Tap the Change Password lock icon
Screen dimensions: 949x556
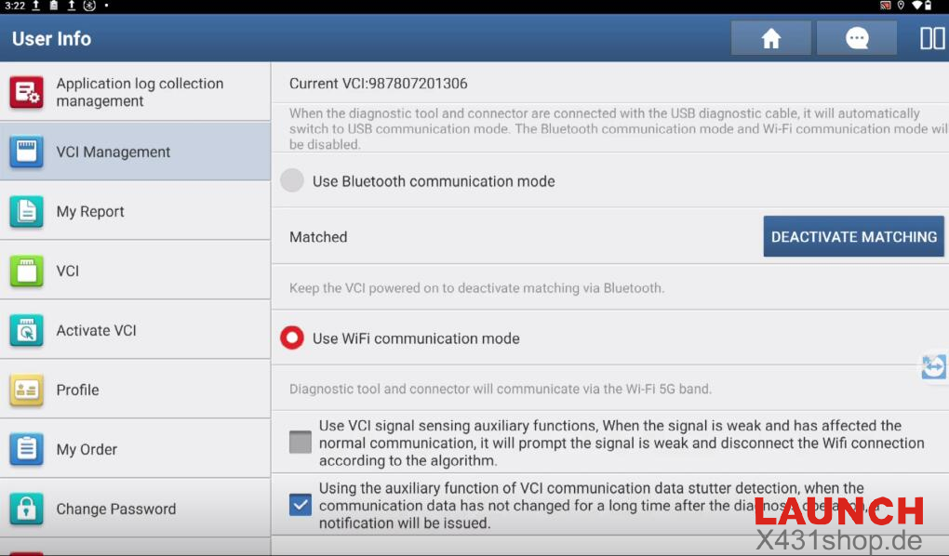[26, 509]
